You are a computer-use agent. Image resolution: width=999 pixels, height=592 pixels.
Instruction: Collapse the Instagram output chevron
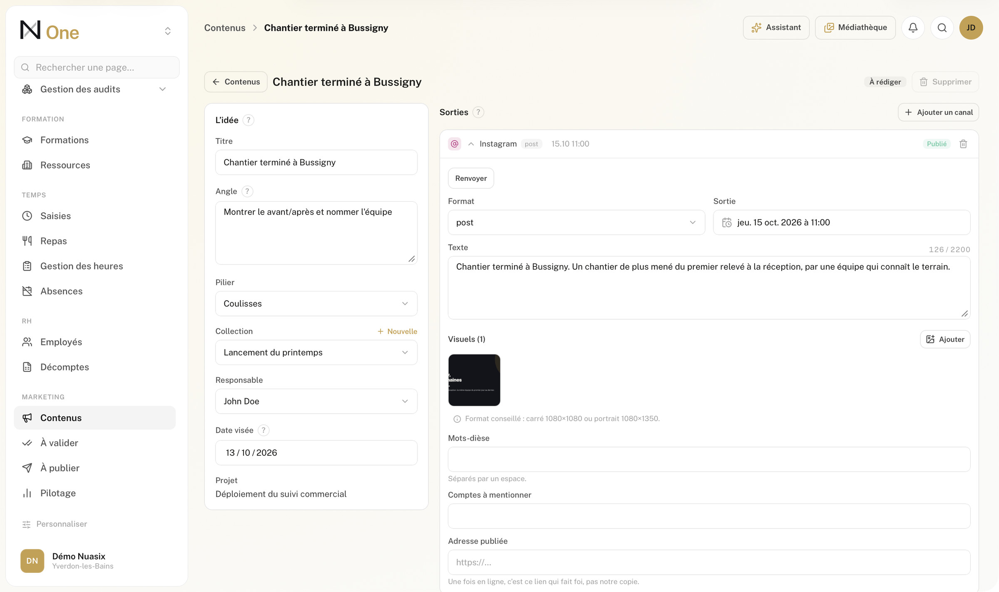click(471, 144)
